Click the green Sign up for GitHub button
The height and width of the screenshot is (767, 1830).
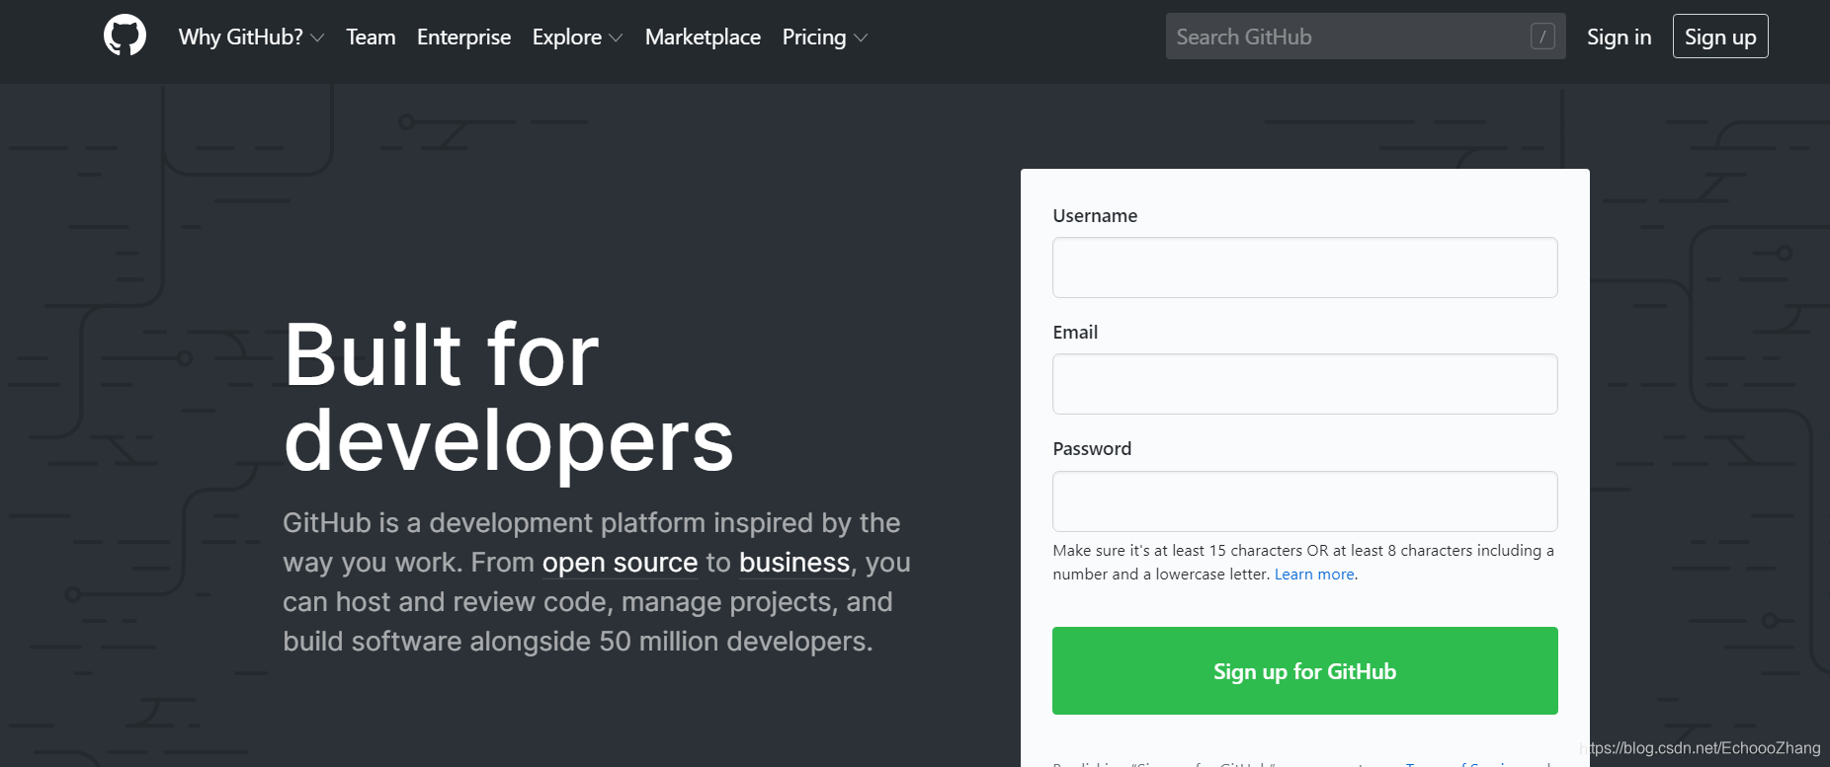(x=1305, y=671)
